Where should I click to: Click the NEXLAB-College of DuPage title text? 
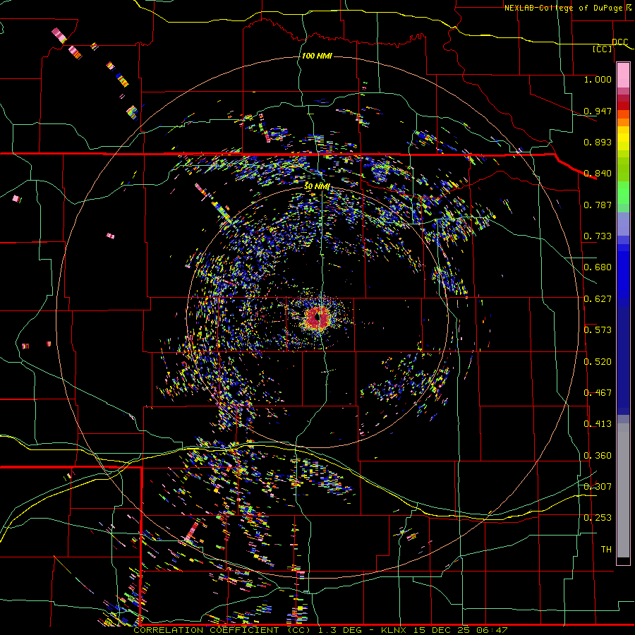point(563,8)
